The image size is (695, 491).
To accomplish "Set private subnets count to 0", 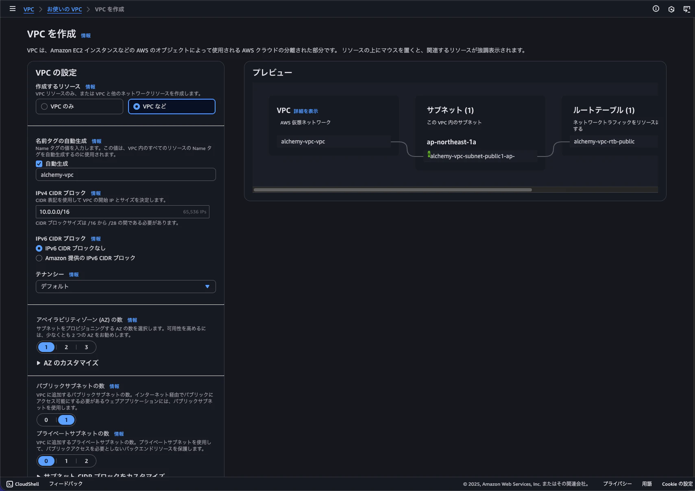I will point(46,461).
